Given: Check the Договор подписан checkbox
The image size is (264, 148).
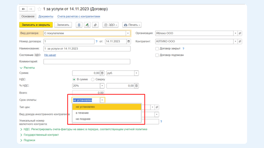Looking at the screenshot, I should click(157, 55).
